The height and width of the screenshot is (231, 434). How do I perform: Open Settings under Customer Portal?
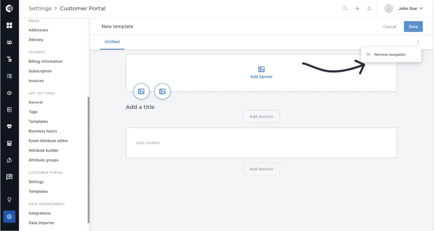click(x=36, y=182)
